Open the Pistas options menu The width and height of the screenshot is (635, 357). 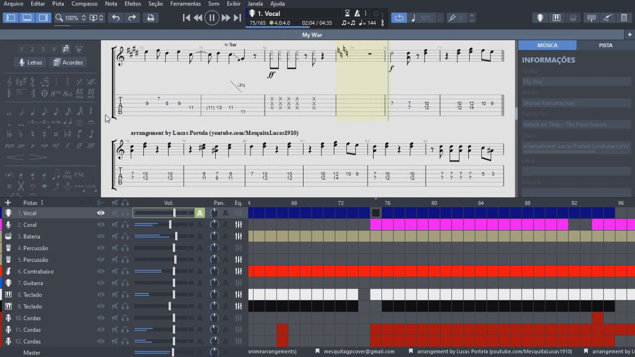[x=42, y=202]
